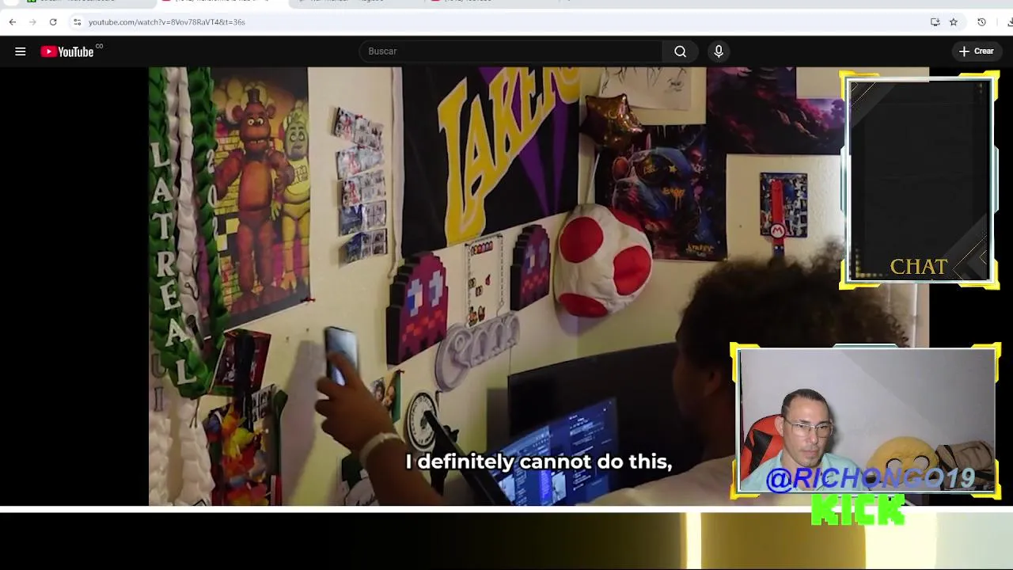1013x570 pixels.
Task: Focus the Buscar search field
Action: click(x=510, y=51)
